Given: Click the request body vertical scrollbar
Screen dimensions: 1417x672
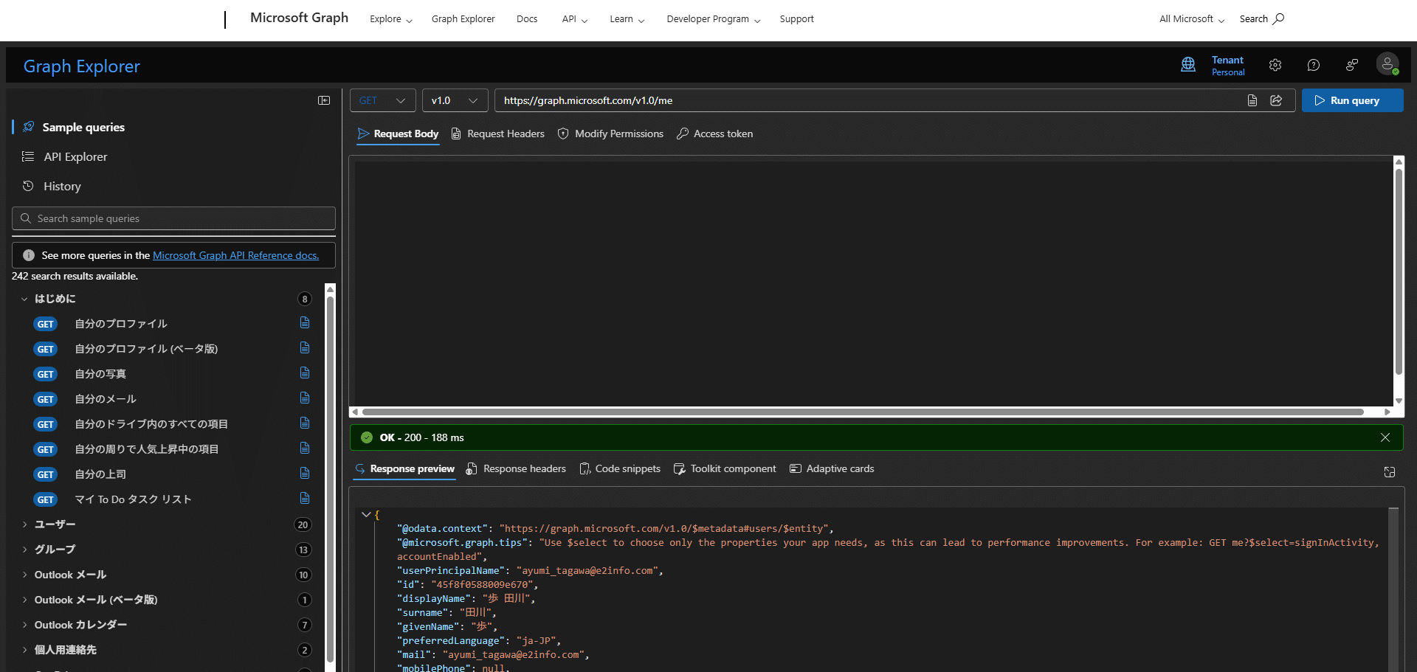Looking at the screenshot, I should (x=1399, y=271).
